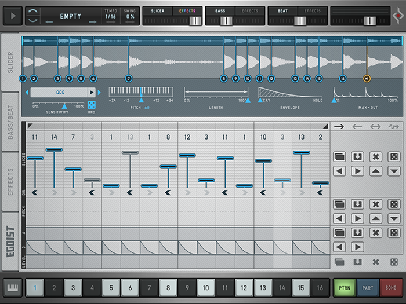Viewport: 406px width, 304px height.
Task: Open the EFFECTS side tab
Action: tap(10, 181)
